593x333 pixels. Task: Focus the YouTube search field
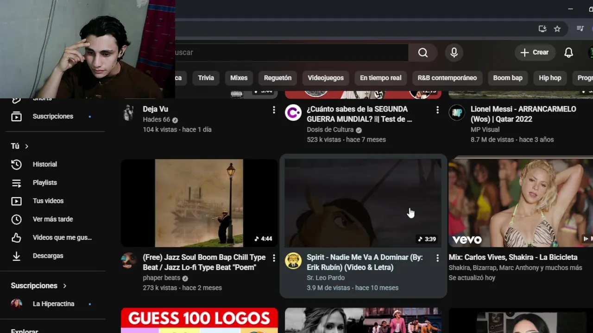click(291, 53)
